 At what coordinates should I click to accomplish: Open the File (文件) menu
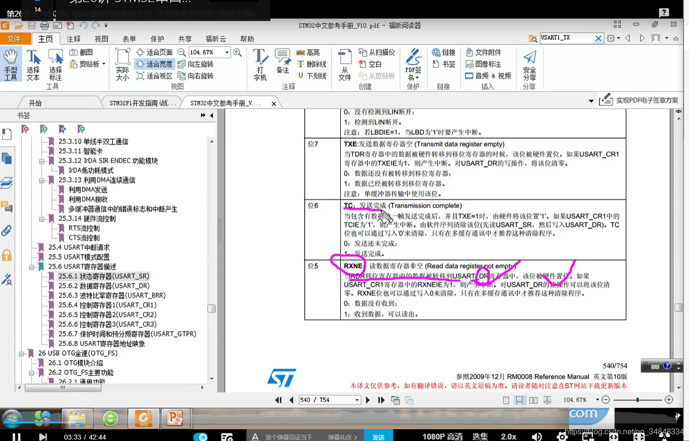[x=14, y=39]
